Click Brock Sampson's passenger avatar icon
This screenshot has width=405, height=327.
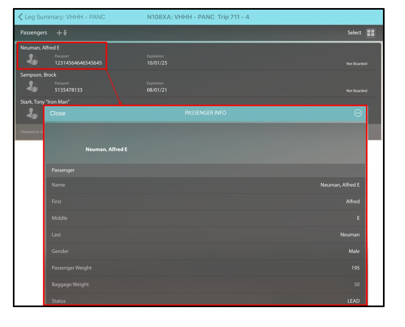(32, 87)
